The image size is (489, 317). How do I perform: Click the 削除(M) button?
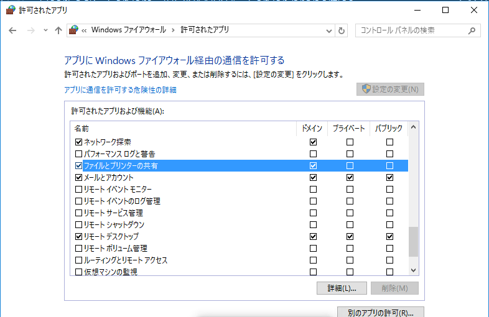(x=394, y=288)
